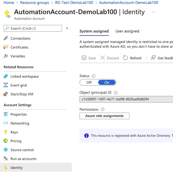Open Start/Stop VM icon
Viewport: 173px width, 175px height.
6,94
